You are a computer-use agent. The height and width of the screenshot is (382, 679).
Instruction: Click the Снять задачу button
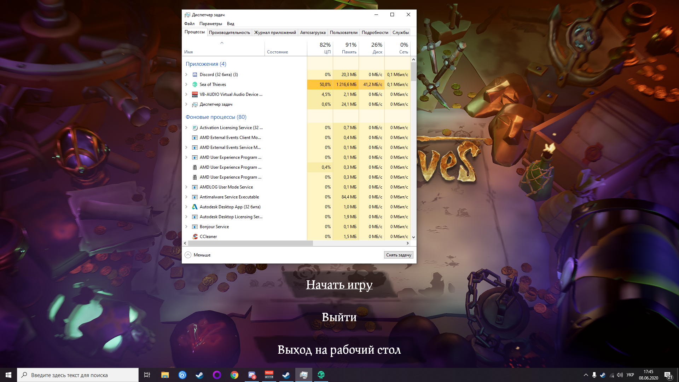tap(399, 255)
